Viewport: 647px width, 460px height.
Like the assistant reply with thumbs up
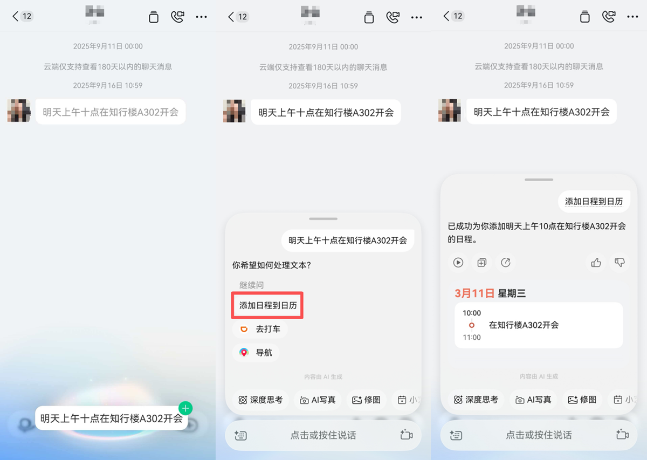pyautogui.click(x=596, y=263)
